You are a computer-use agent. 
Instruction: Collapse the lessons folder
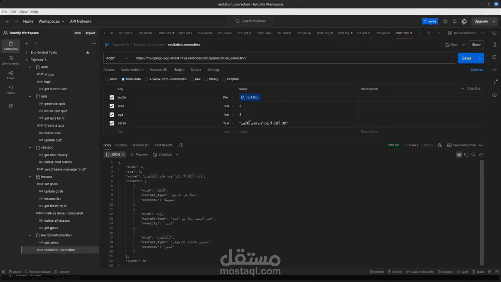tap(30, 177)
